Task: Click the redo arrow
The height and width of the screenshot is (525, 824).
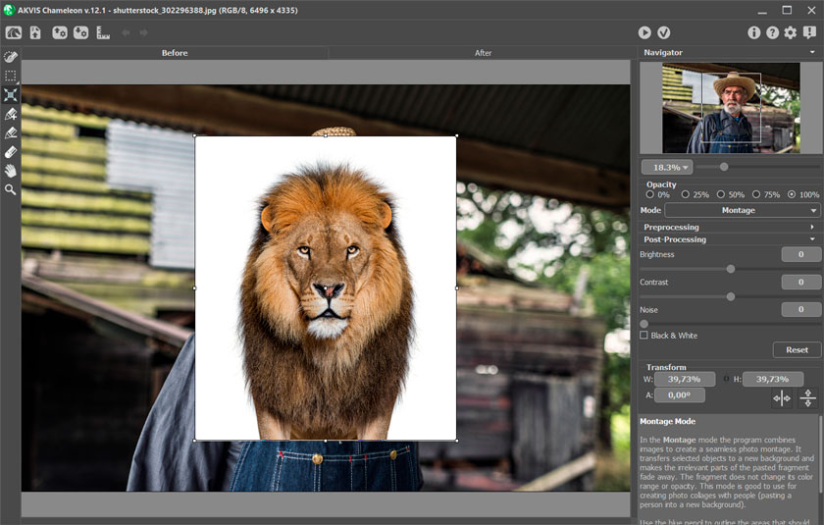Action: point(143,33)
